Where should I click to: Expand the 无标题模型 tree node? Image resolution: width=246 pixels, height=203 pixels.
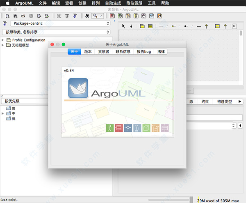2,45
